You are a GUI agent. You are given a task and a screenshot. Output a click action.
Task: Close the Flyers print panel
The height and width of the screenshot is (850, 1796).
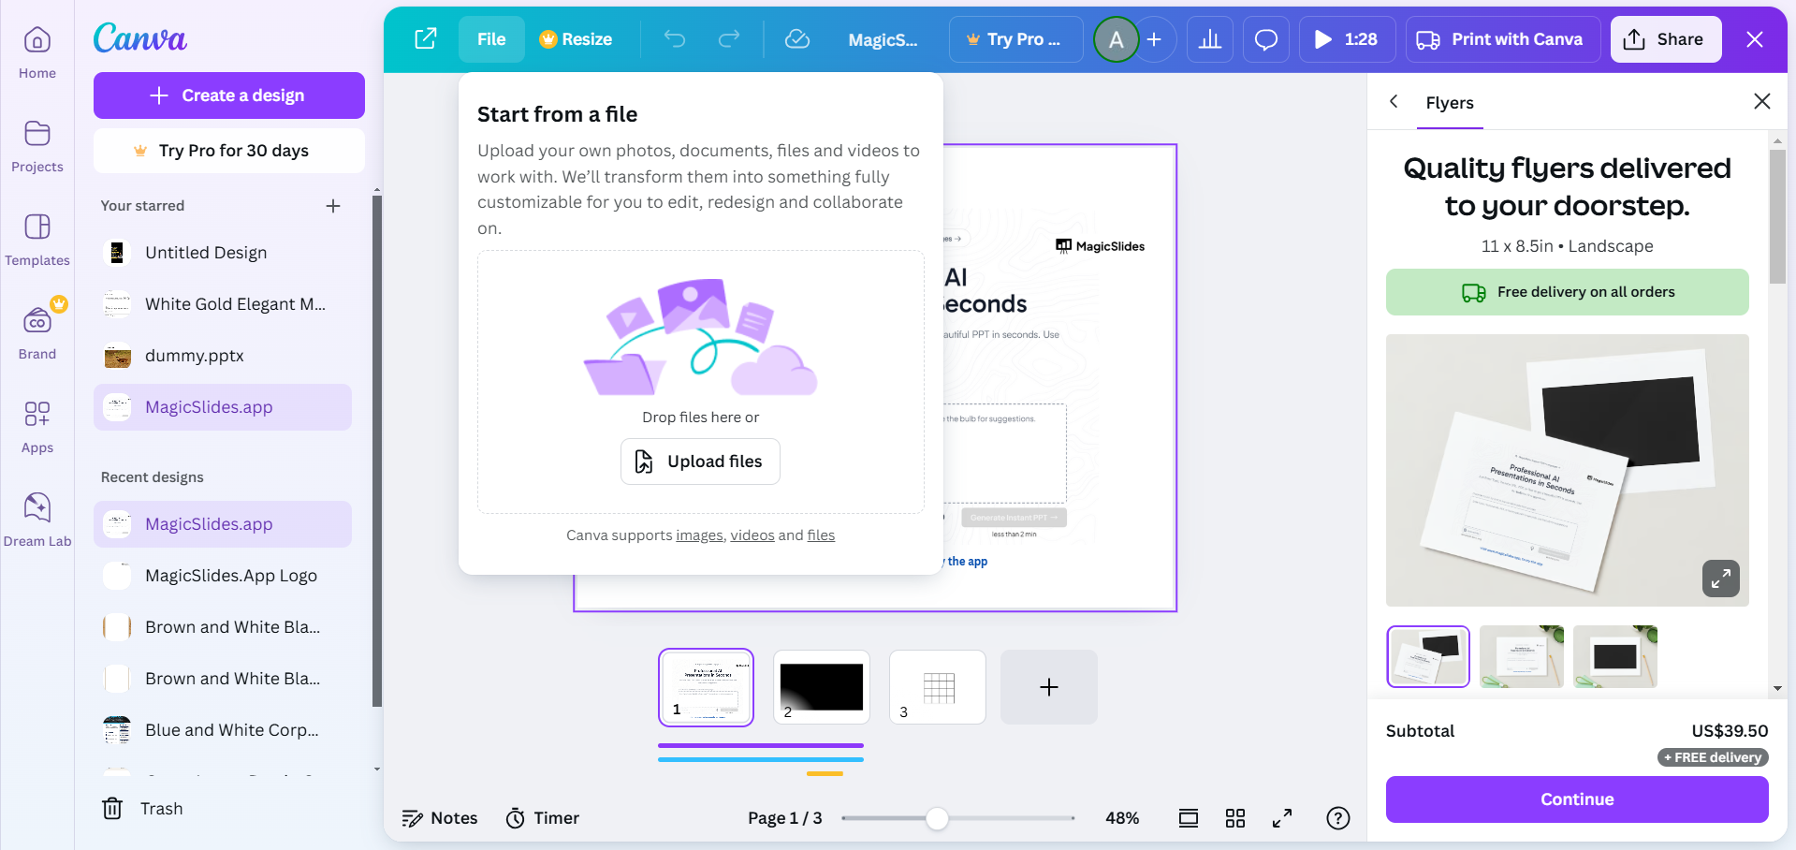click(x=1762, y=101)
